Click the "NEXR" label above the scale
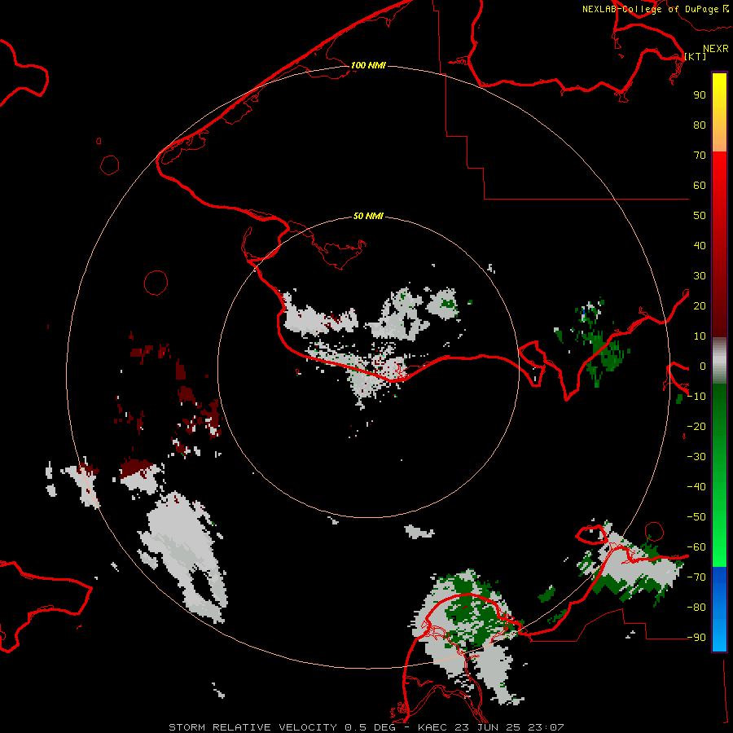Screen dimensions: 733x733 (716, 49)
